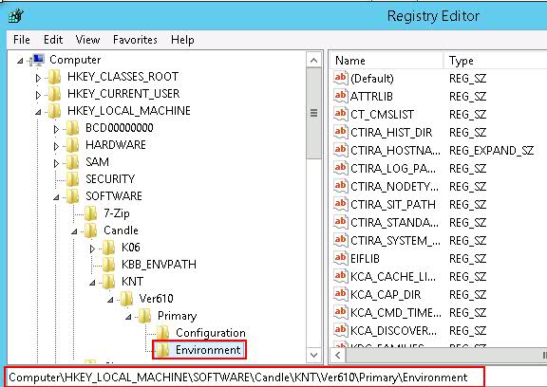
Task: Expand the K06 key
Action: click(x=92, y=249)
